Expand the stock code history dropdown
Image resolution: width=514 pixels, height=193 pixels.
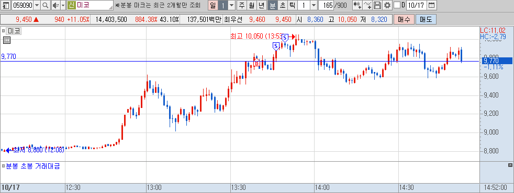point(37,5)
